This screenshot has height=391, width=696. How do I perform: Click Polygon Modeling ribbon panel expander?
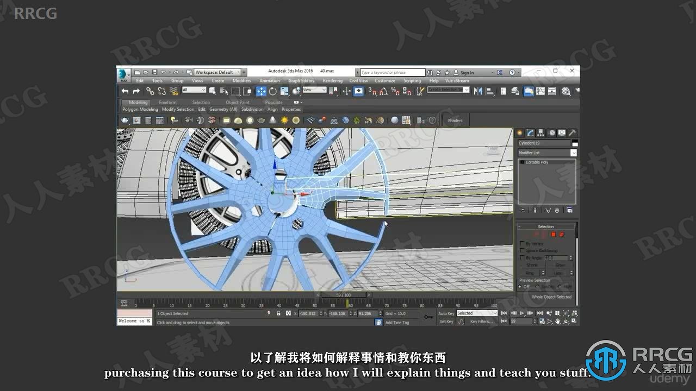pyautogui.click(x=140, y=109)
